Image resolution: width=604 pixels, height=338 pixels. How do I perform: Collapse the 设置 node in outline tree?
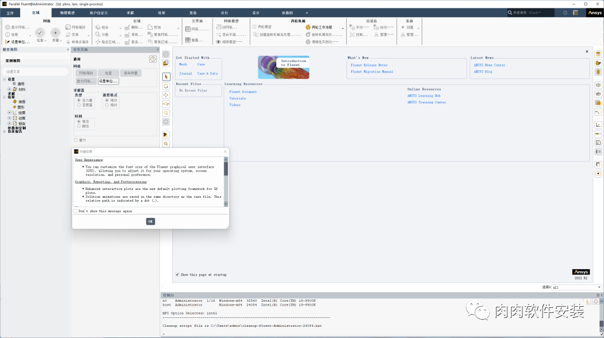point(4,79)
